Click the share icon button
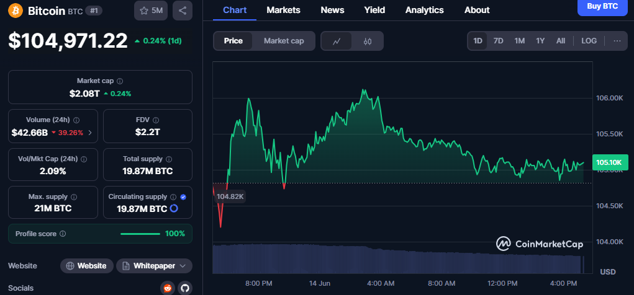This screenshot has width=634, height=295. tap(183, 11)
